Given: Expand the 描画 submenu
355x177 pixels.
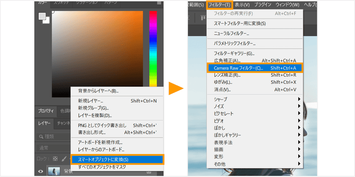Looking at the screenshot, I should click(255, 150).
